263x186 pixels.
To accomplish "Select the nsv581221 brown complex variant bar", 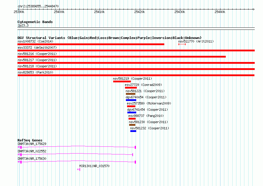I will (131, 94).
